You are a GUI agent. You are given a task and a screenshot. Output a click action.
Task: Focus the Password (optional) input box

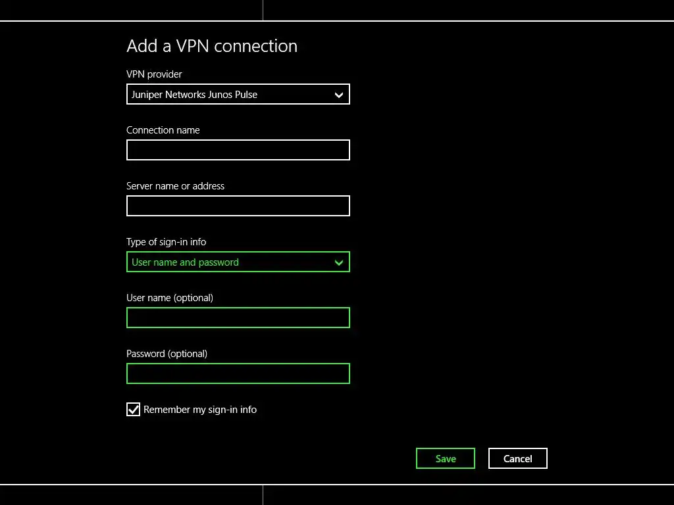pyautogui.click(x=238, y=374)
